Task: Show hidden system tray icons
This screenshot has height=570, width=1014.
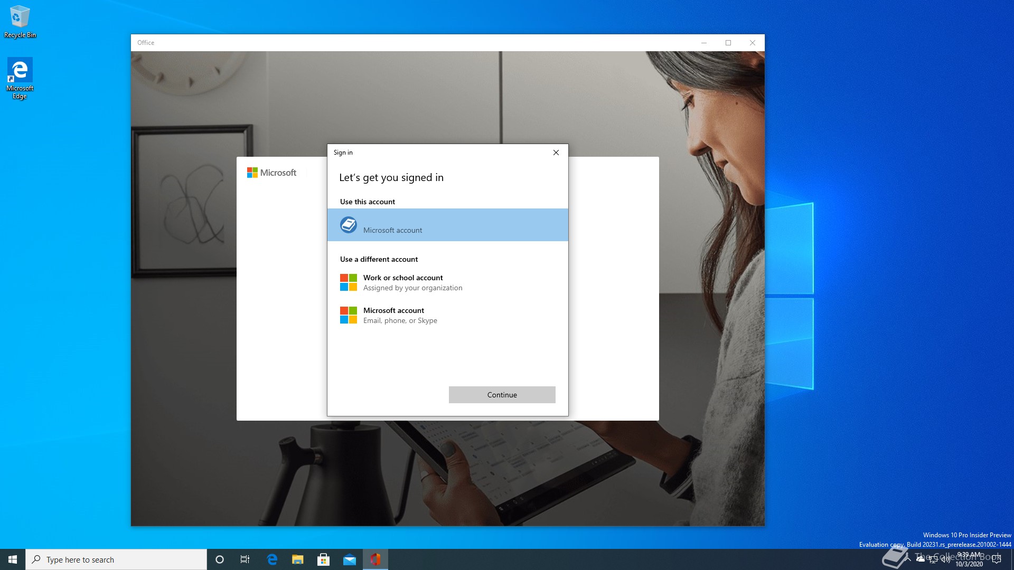Action: 908,559
